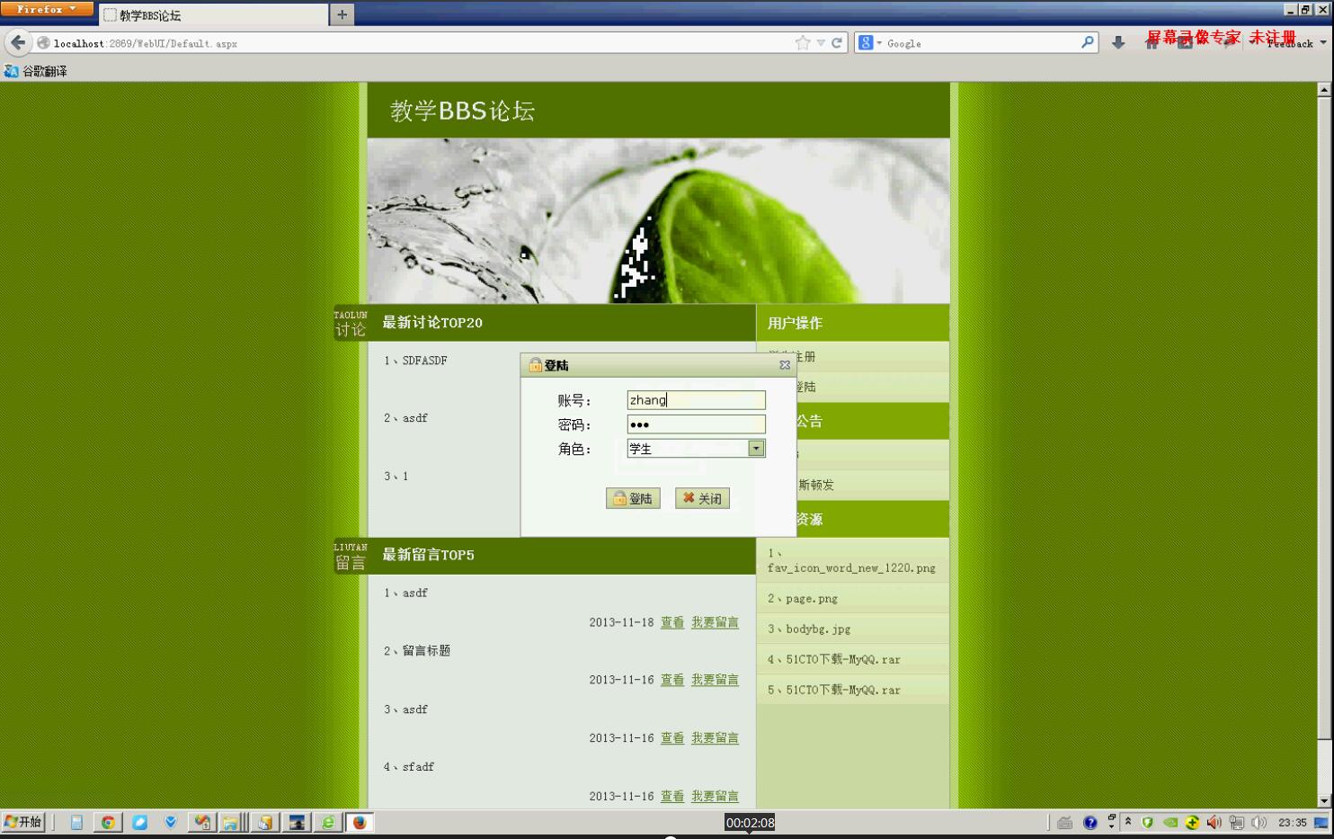Go back using the browser back arrow
Screen dimensions: 1334x839
coord(18,42)
